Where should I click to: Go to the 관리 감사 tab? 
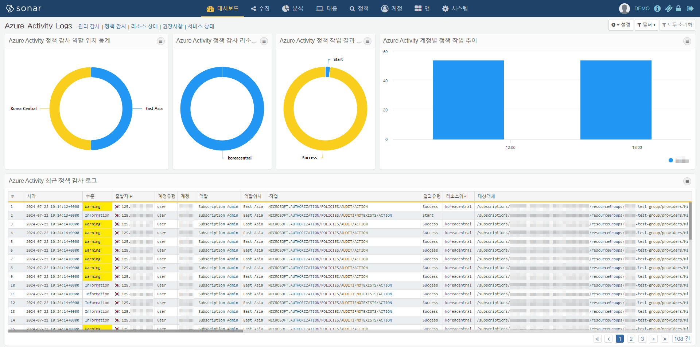pyautogui.click(x=89, y=26)
